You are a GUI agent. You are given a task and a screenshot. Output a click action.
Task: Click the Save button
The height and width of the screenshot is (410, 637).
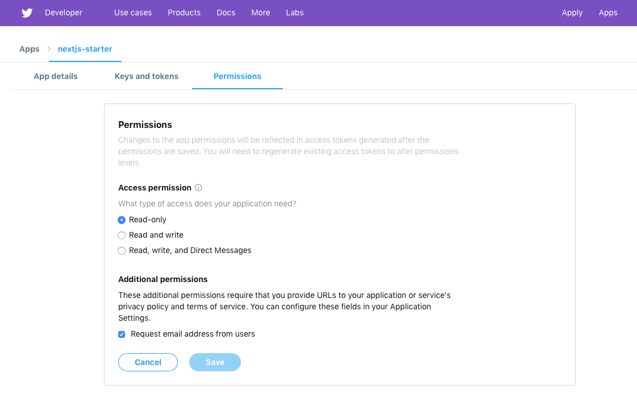[x=215, y=362]
